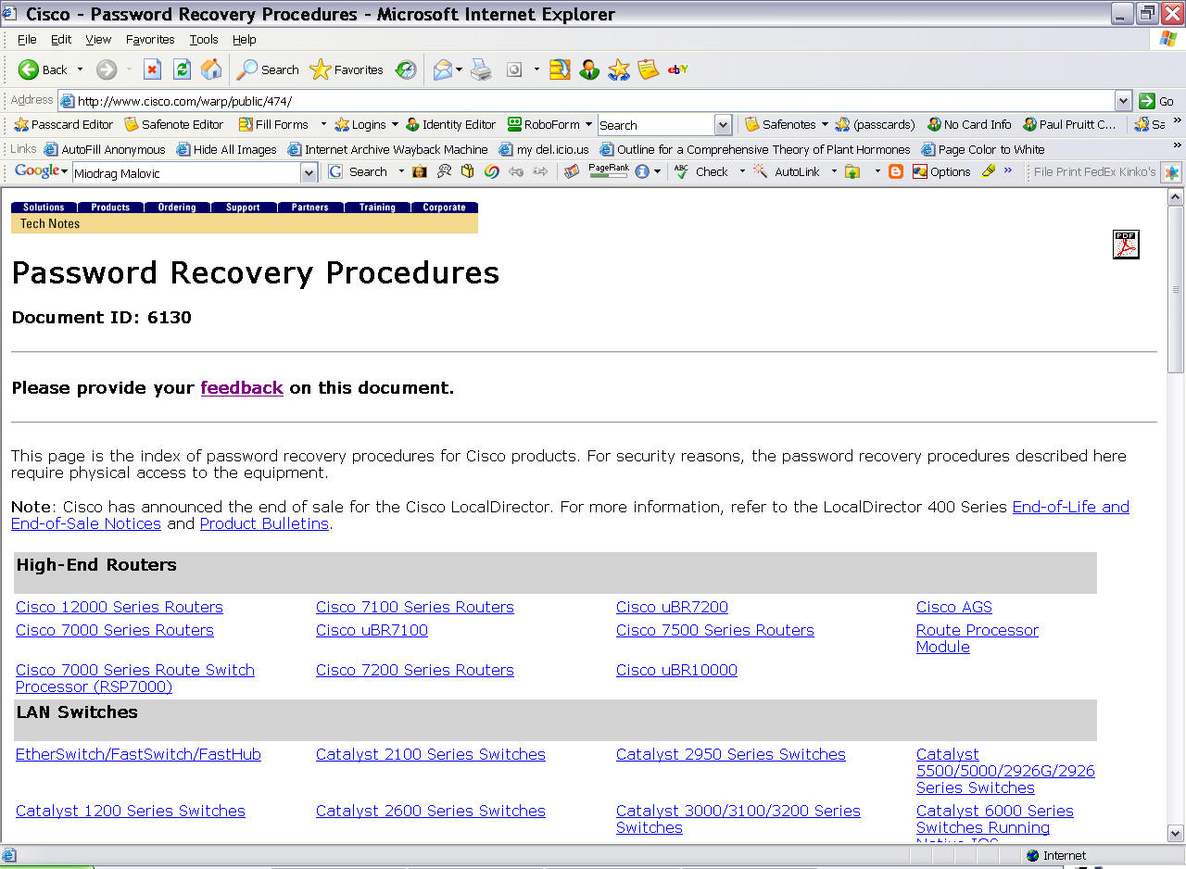Click the Google PageRank indicator
Image resolution: width=1186 pixels, height=869 pixels.
[608, 170]
